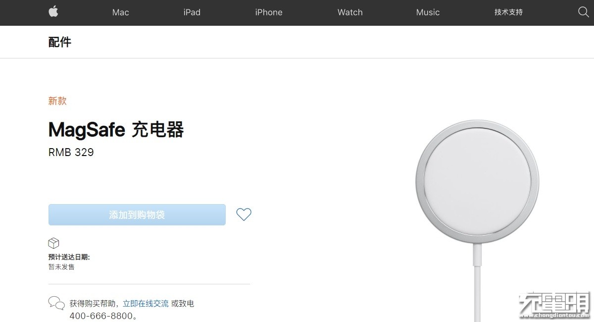Click the MagSafe 充电器 product title
594x322 pixels.
[x=116, y=130]
